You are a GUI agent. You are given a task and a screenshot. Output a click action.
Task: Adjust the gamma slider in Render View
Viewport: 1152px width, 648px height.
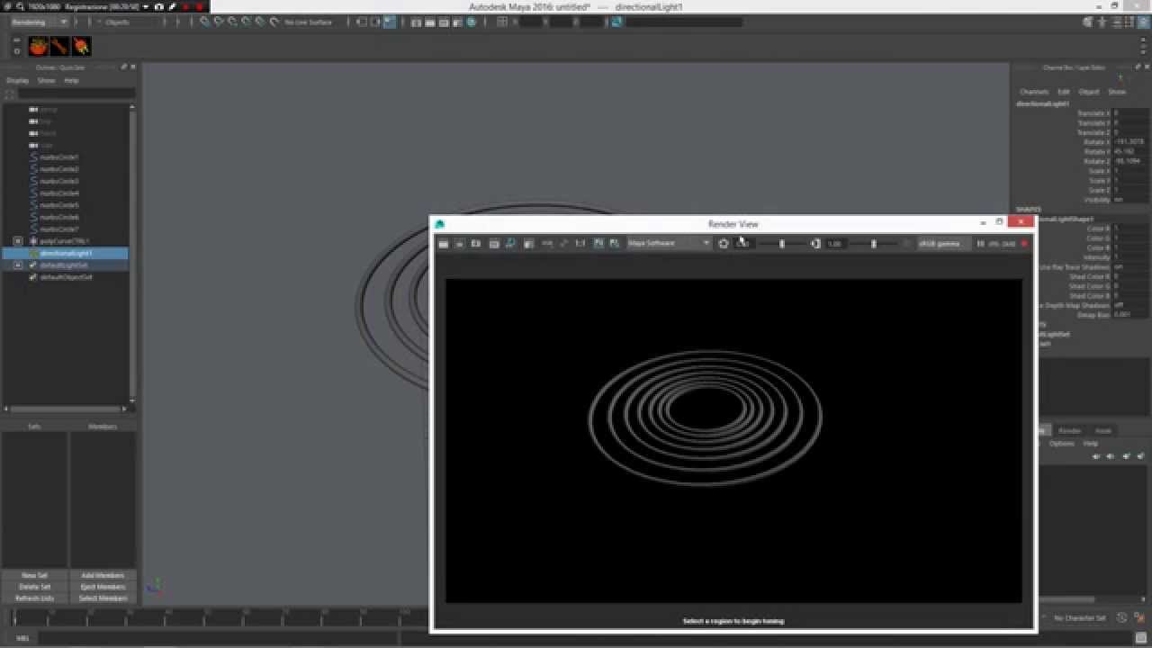pyautogui.click(x=873, y=243)
